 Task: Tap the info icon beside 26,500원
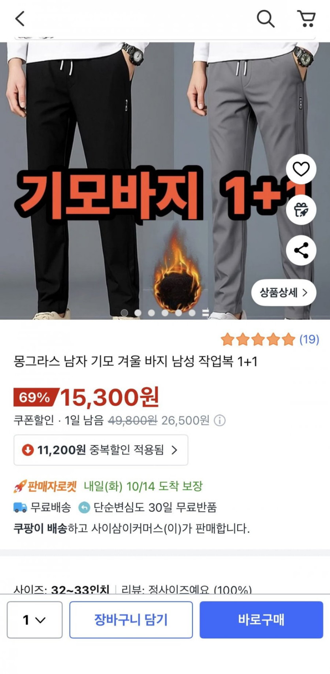pos(220,420)
